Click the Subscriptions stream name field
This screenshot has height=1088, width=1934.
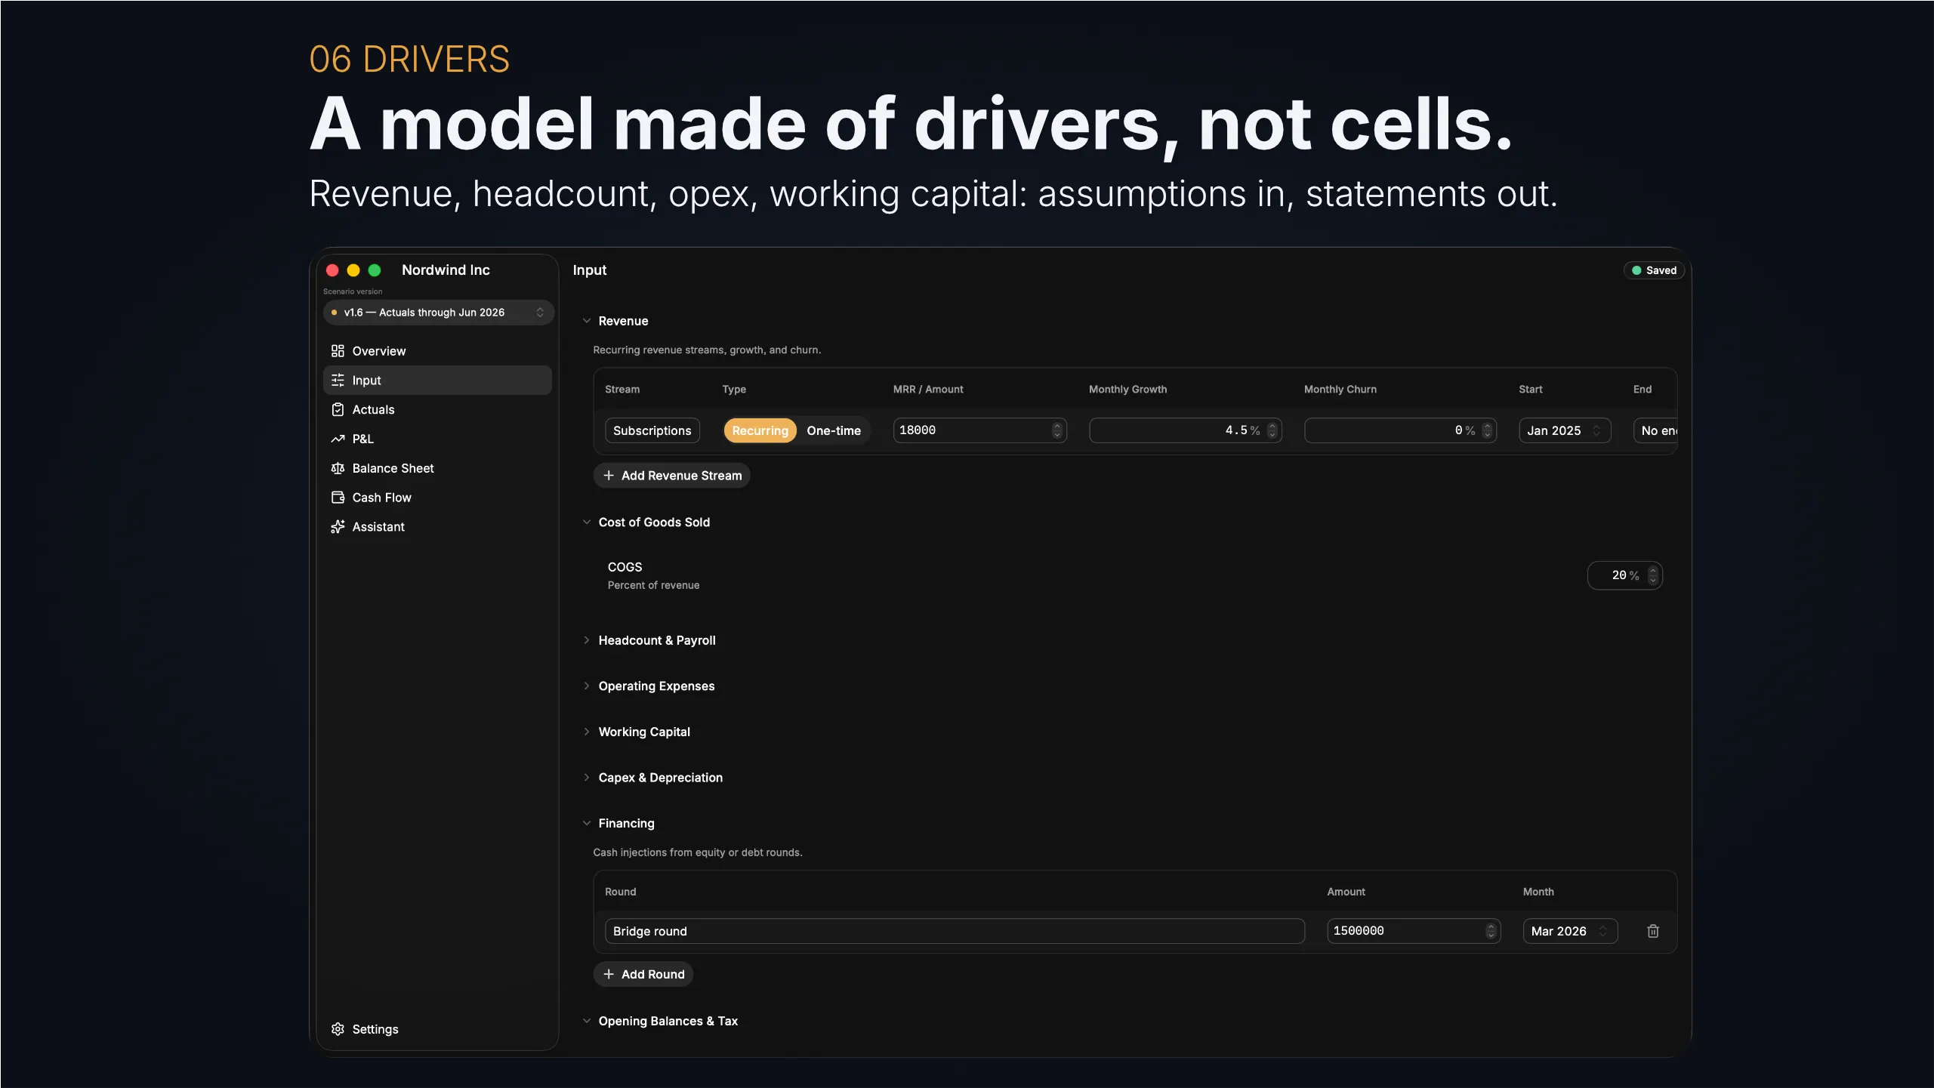click(x=652, y=430)
